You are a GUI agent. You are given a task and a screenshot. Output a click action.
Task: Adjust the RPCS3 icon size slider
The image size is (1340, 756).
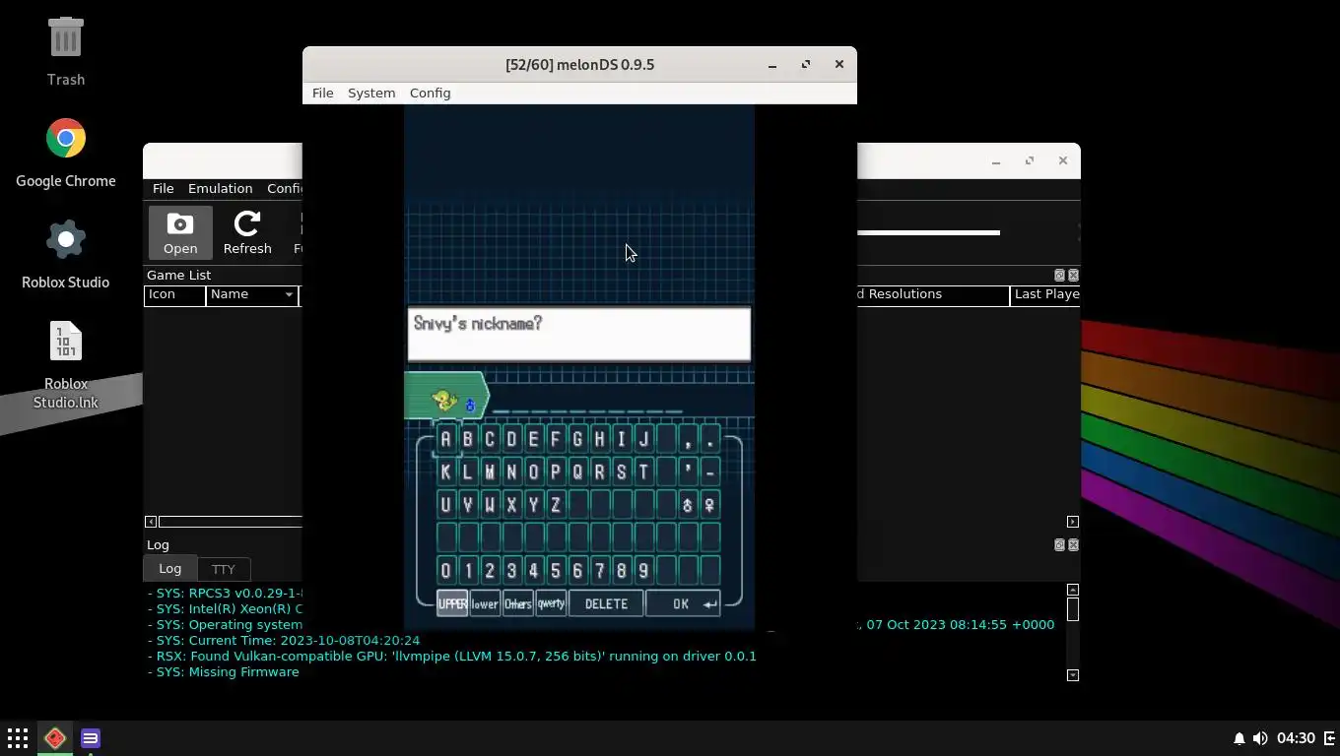(x=928, y=232)
